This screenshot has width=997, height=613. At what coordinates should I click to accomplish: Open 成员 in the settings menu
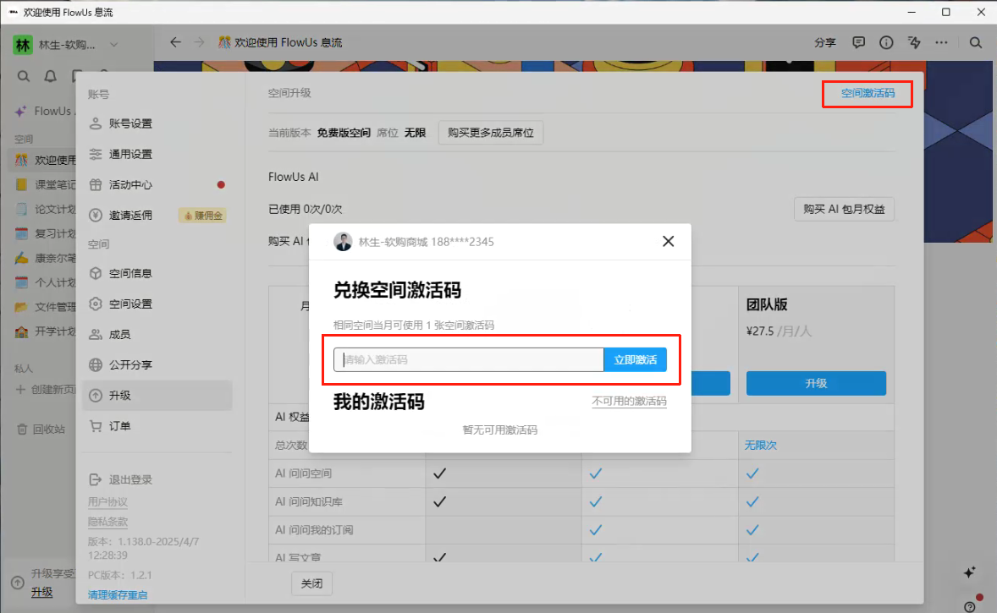[x=157, y=334]
